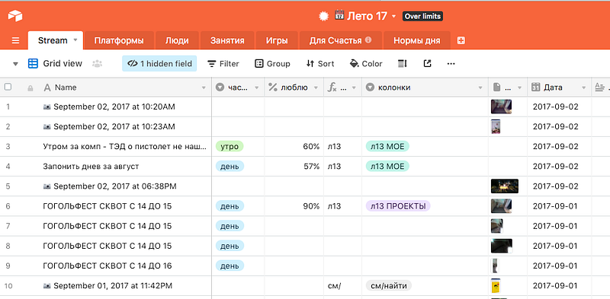Switch to the Нормы дня tab

pos(416,41)
